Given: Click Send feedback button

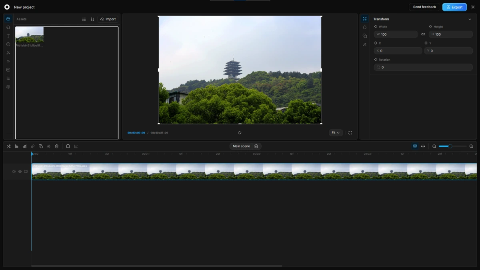Looking at the screenshot, I should [x=424, y=7].
